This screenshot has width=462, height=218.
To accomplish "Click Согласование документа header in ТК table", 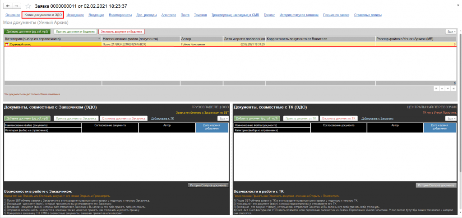I will (x=338, y=127).
